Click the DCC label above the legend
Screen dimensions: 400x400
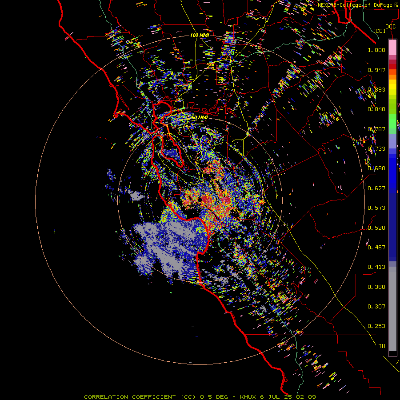(x=391, y=27)
